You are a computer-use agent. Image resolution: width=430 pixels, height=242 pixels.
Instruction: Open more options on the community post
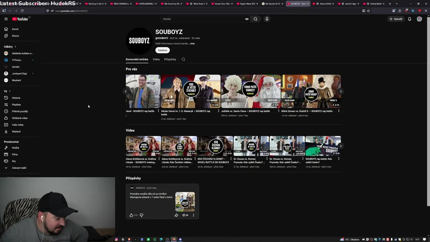coord(193,215)
